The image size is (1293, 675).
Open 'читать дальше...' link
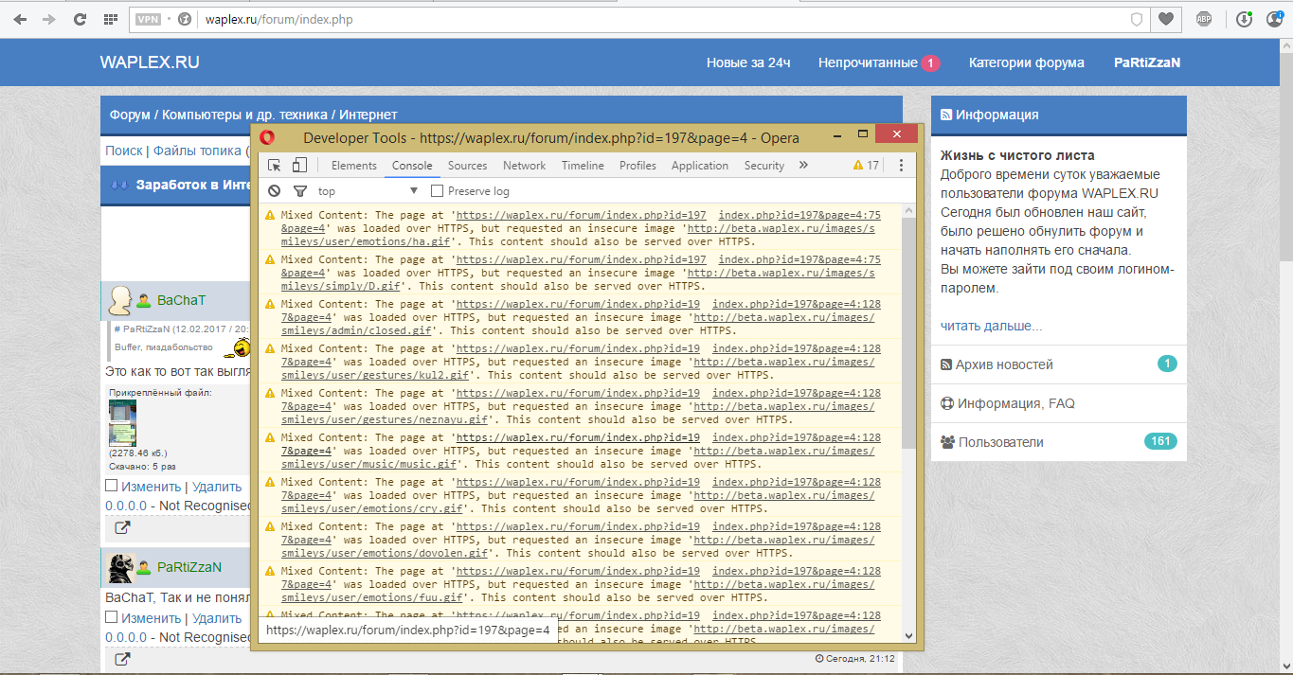(991, 326)
